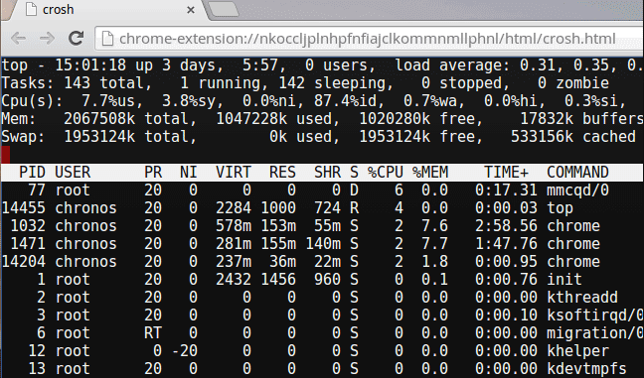Click the RES column header
Viewport: 644px width, 378px height.
tap(282, 173)
